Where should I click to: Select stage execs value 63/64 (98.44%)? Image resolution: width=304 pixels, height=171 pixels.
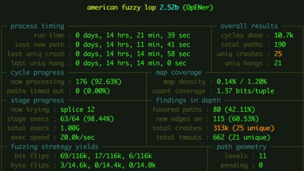(87, 119)
